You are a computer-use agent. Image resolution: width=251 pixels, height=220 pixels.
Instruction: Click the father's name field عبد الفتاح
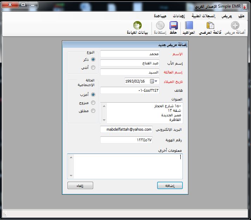point(130,63)
